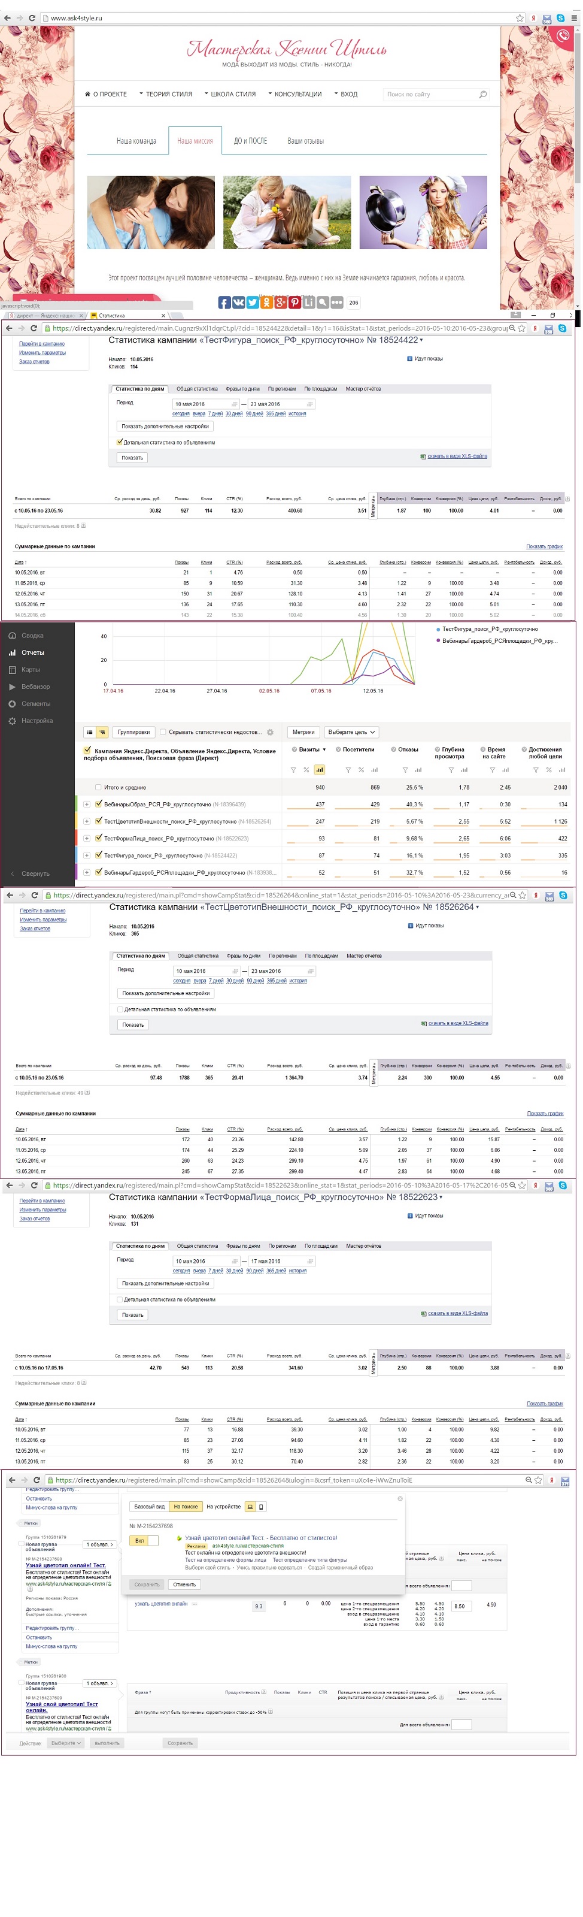
Task: Share the ask4style page on Google Plus
Action: coord(280,303)
